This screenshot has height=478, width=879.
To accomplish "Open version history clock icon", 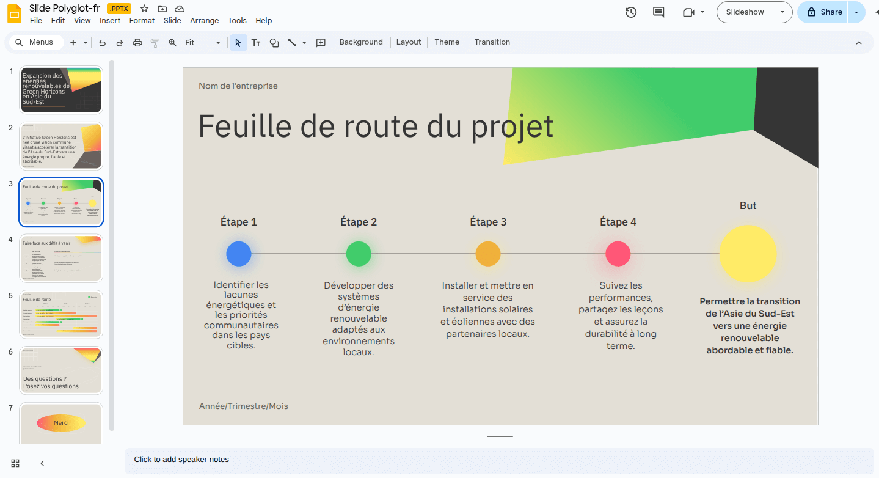I will [631, 12].
